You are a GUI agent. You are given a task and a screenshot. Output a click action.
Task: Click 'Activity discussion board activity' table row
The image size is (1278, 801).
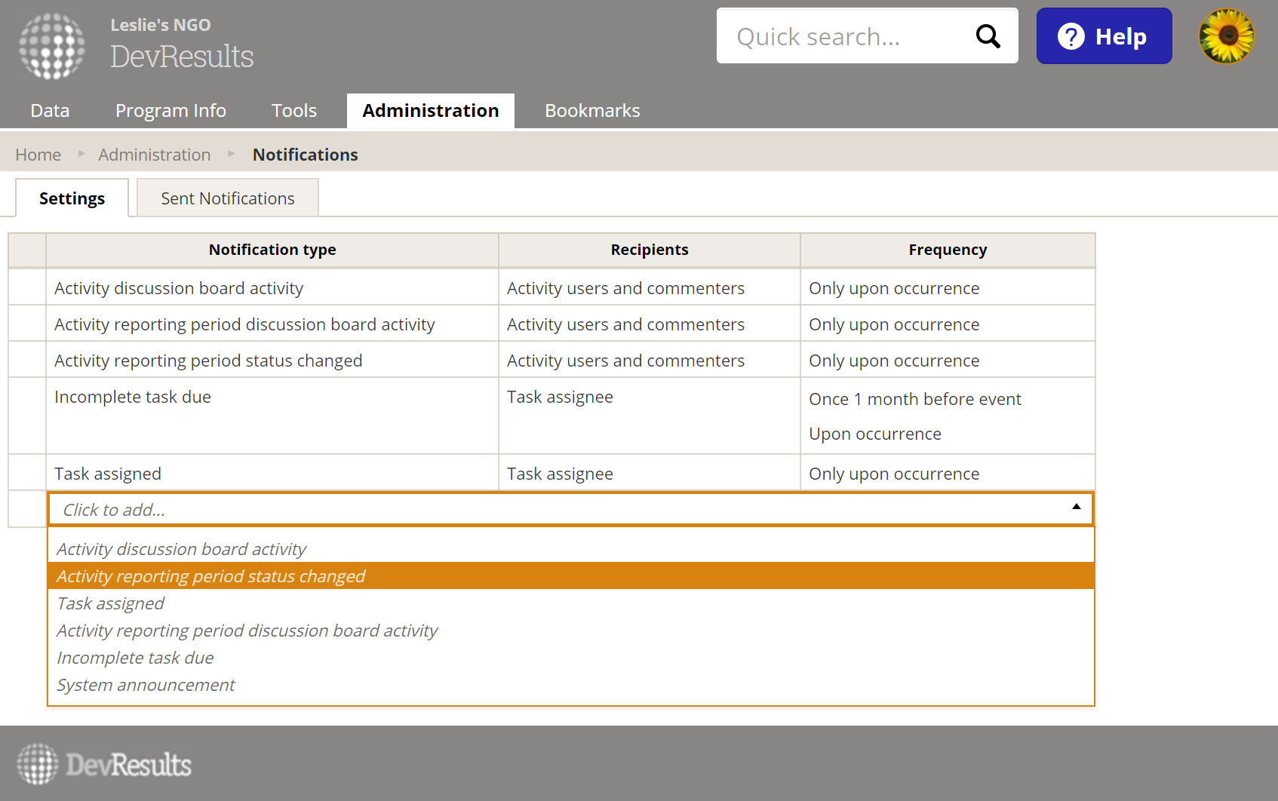coord(551,287)
